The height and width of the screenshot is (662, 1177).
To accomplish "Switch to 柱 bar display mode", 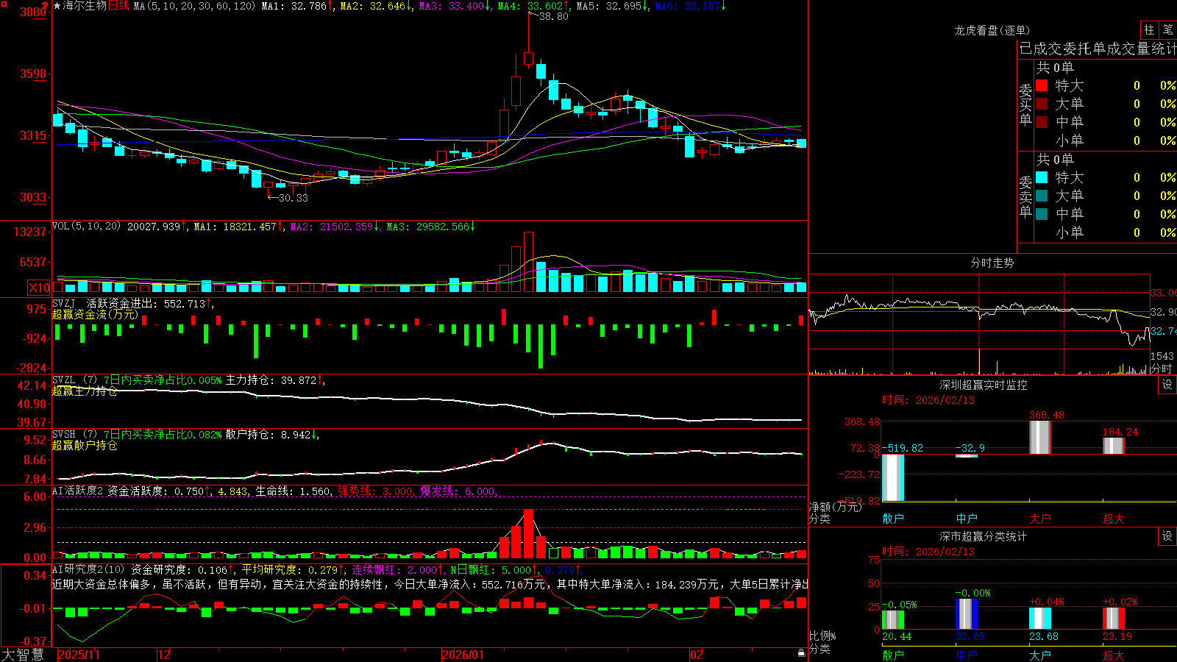I will [1149, 29].
